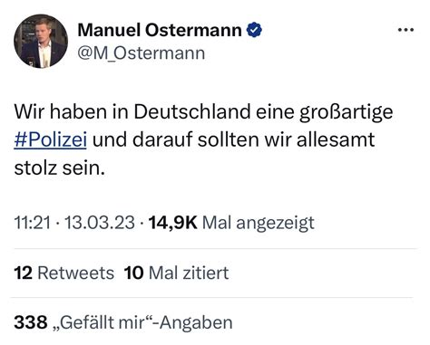Click the 14,9K view count number
The width and height of the screenshot is (430, 345).
click(x=172, y=223)
